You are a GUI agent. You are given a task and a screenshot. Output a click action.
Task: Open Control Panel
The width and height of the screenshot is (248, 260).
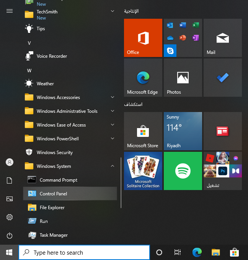coord(70,194)
